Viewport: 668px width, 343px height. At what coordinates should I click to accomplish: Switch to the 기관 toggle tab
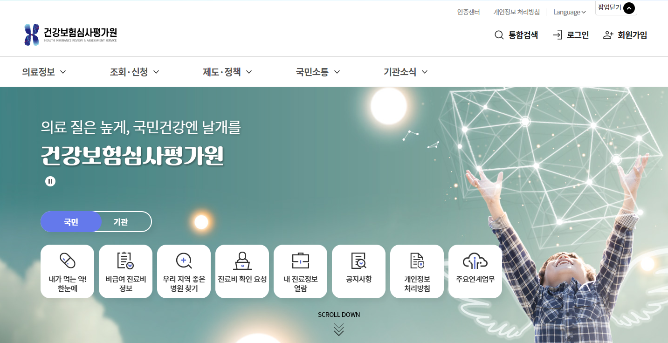pos(121,222)
